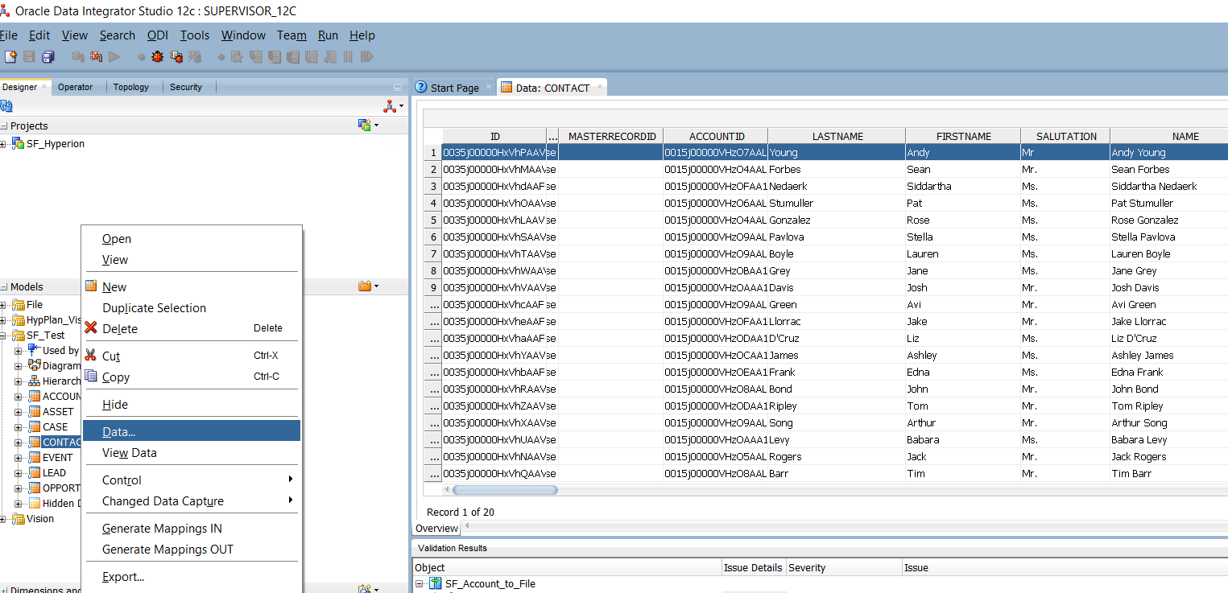Collapse the Models accordion section
Screen dimensions: 1228x593
coord(4,287)
